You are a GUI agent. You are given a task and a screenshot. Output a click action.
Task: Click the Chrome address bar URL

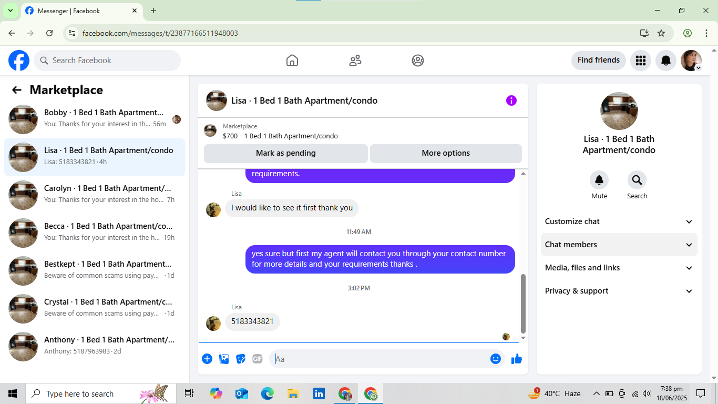click(160, 33)
